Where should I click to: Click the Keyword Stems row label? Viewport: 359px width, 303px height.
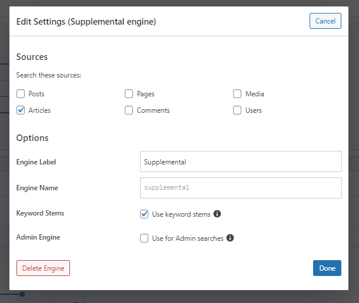point(40,213)
